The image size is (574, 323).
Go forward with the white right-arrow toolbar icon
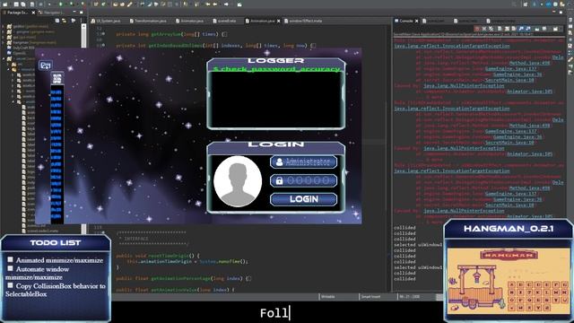226,4
